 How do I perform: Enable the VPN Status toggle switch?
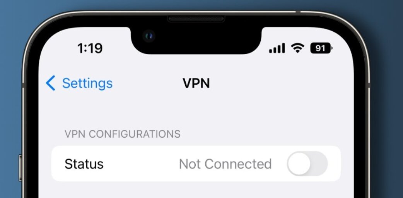point(307,164)
